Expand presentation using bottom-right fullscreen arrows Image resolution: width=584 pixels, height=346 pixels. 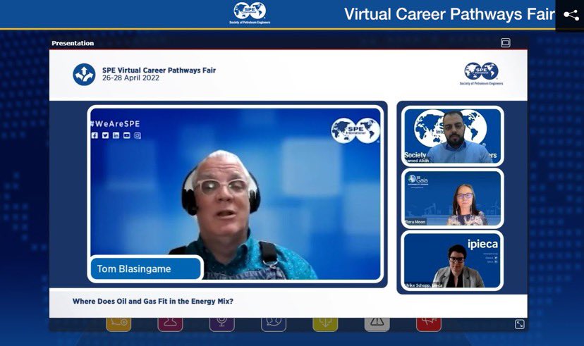520,324
